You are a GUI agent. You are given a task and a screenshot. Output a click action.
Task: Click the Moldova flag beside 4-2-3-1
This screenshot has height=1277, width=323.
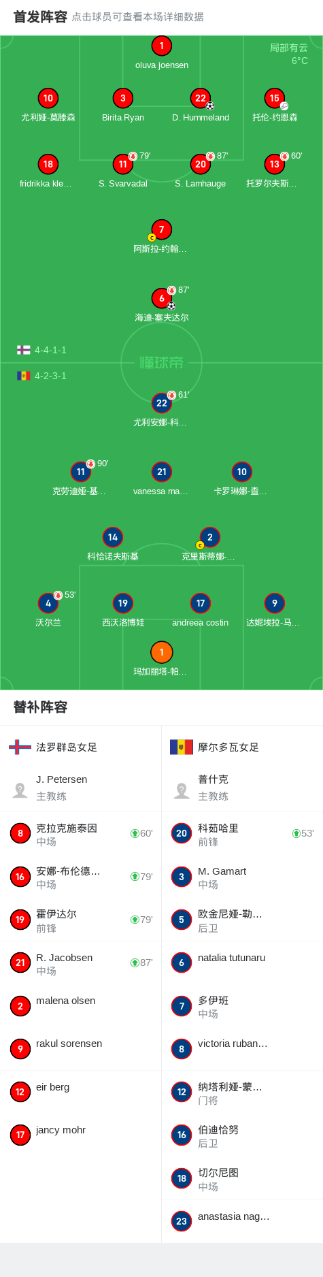pyautogui.click(x=23, y=376)
